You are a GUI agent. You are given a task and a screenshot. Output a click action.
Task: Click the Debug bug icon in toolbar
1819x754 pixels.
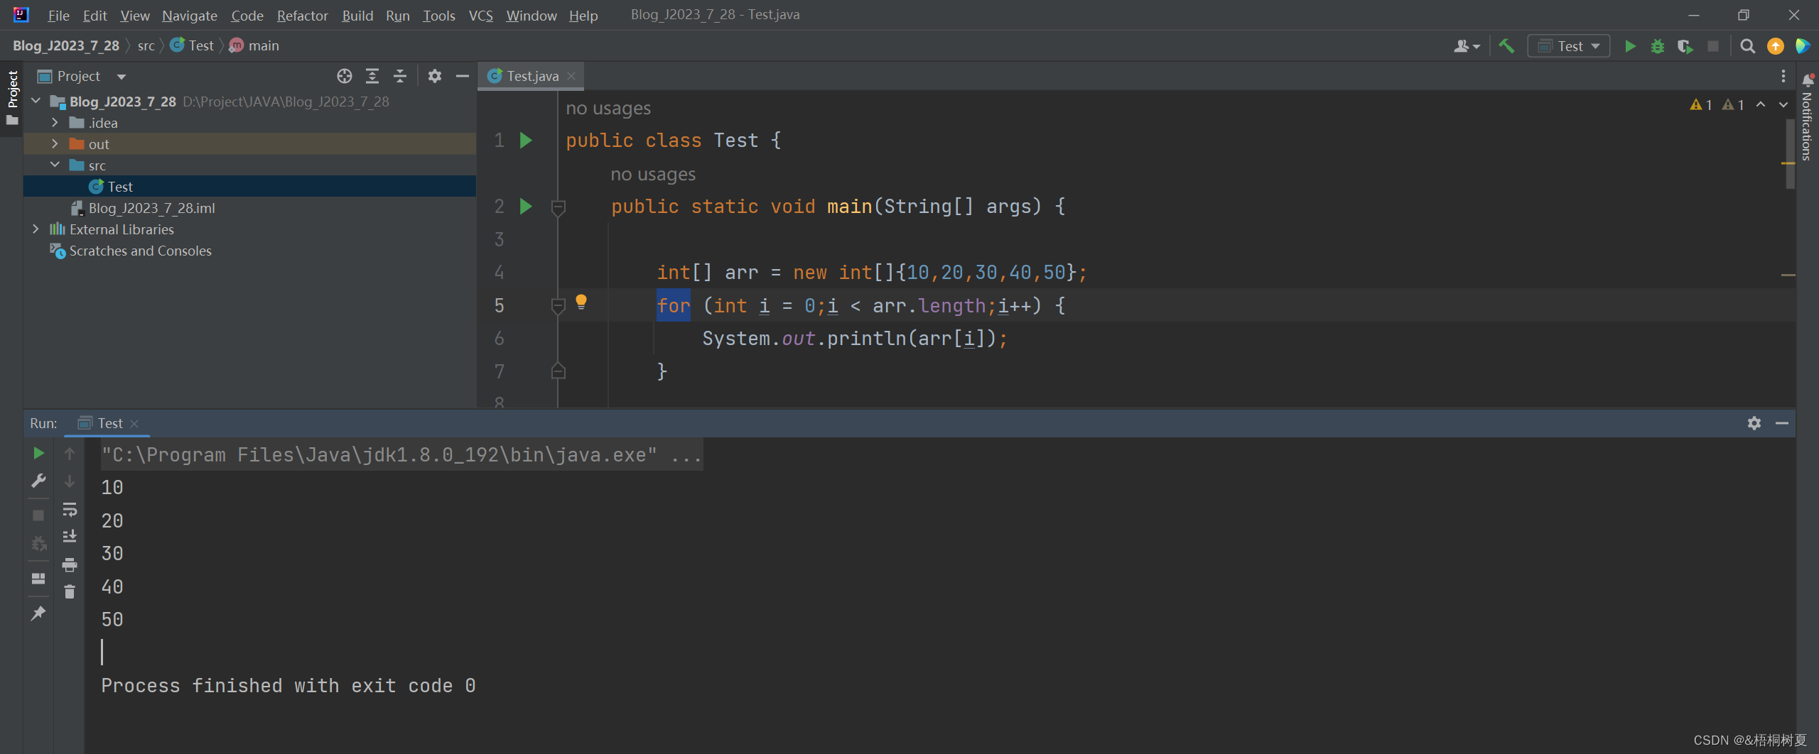[x=1658, y=46]
